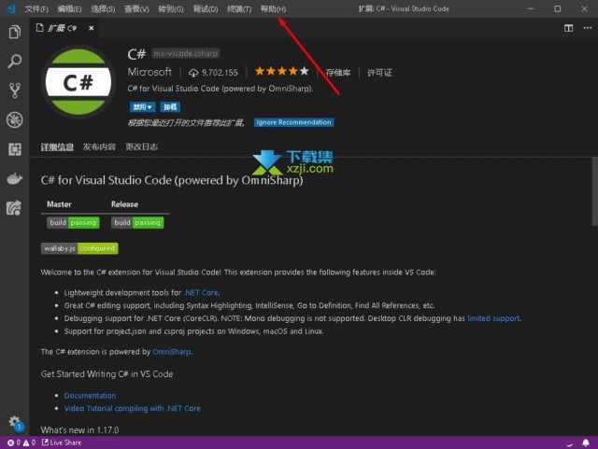Open the 查看(V) menu
Screen dimensions: 598x449
[x=136, y=8]
